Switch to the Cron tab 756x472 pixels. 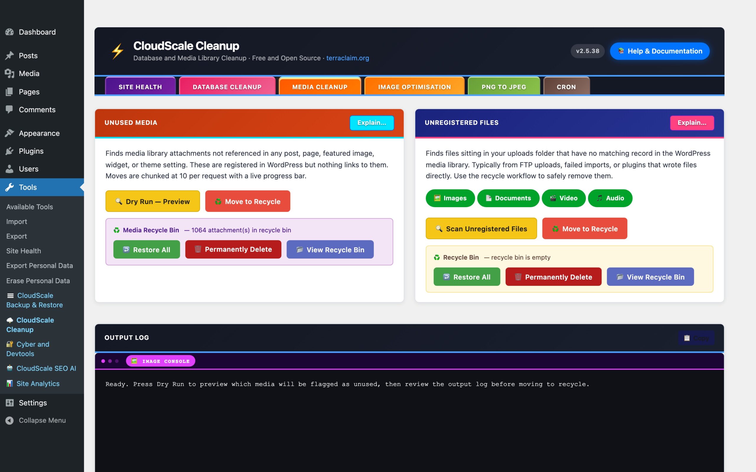point(566,86)
